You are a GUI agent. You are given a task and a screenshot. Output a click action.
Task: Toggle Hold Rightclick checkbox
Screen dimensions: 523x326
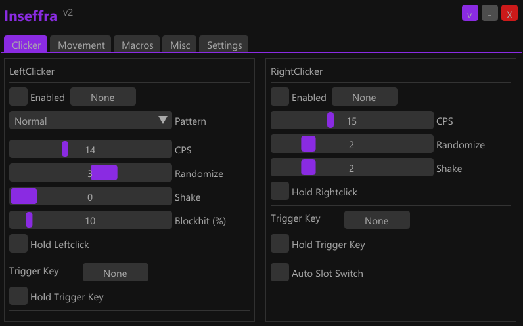pyautogui.click(x=280, y=192)
